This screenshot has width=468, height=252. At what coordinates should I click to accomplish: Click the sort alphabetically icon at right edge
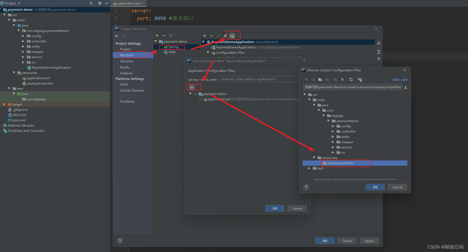(x=379, y=43)
